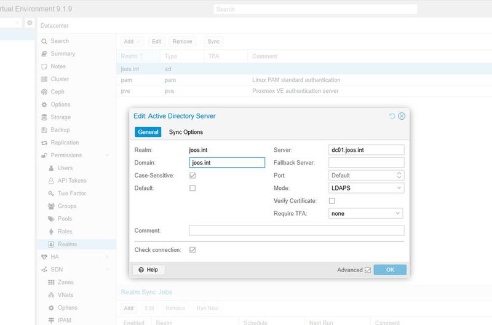Click the top Search bar
The width and height of the screenshot is (492, 325).
pyautogui.click(x=315, y=9)
